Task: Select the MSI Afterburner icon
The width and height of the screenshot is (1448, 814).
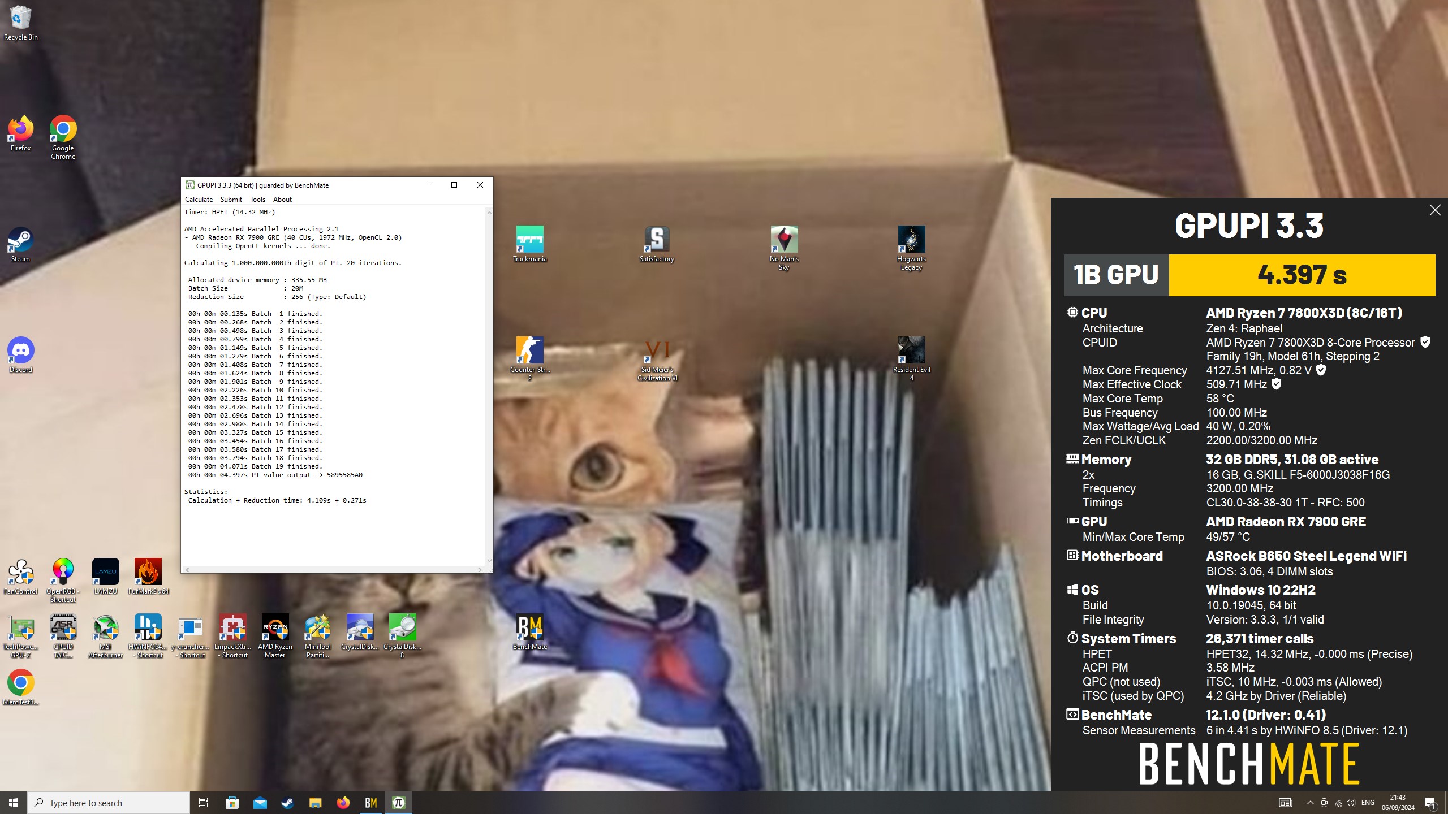Action: click(105, 637)
